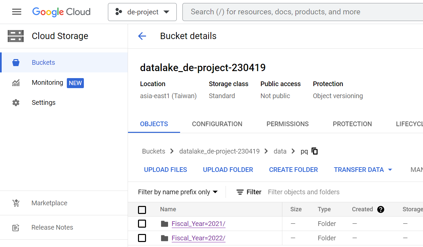Open the de-project project selector
Image resolution: width=423 pixels, height=247 pixels.
[x=142, y=12]
